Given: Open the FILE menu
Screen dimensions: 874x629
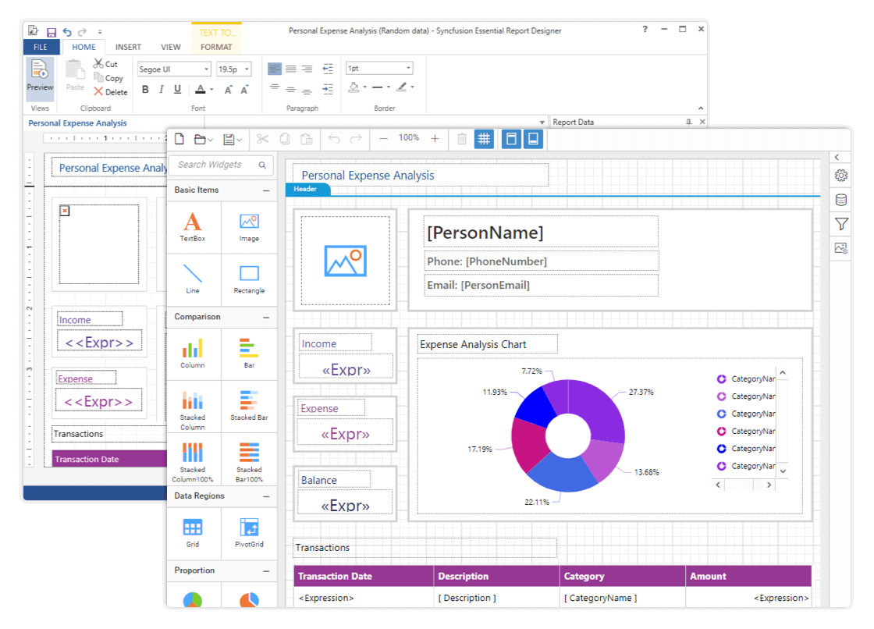Looking at the screenshot, I should [x=41, y=48].
